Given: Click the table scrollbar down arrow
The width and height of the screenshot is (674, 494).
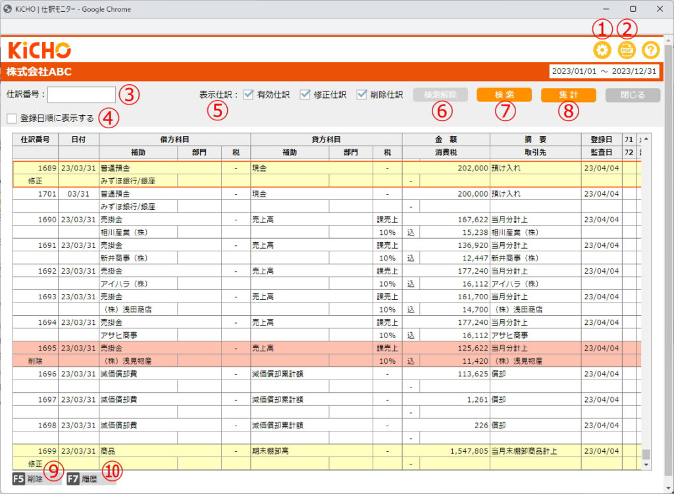Looking at the screenshot, I should point(646,465).
